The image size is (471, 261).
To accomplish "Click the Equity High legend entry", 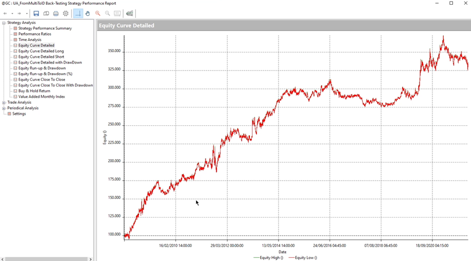I will pyautogui.click(x=269, y=258).
